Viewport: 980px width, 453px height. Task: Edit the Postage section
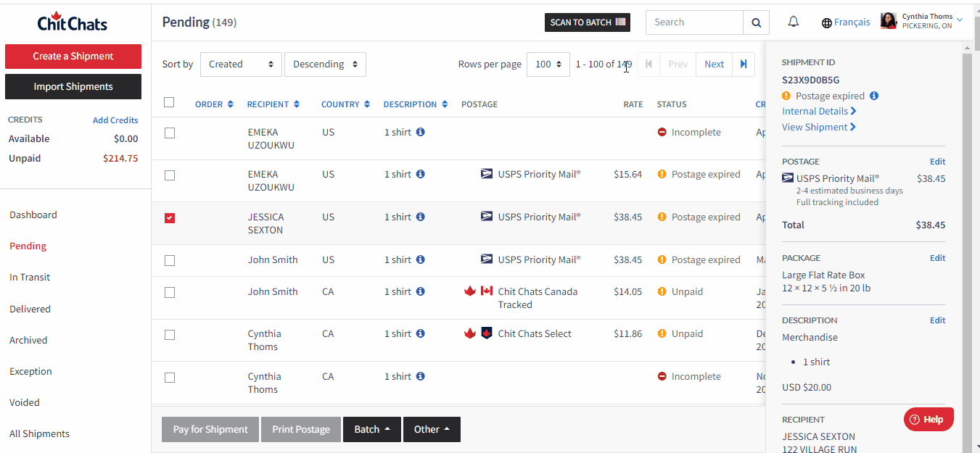pyautogui.click(x=938, y=162)
